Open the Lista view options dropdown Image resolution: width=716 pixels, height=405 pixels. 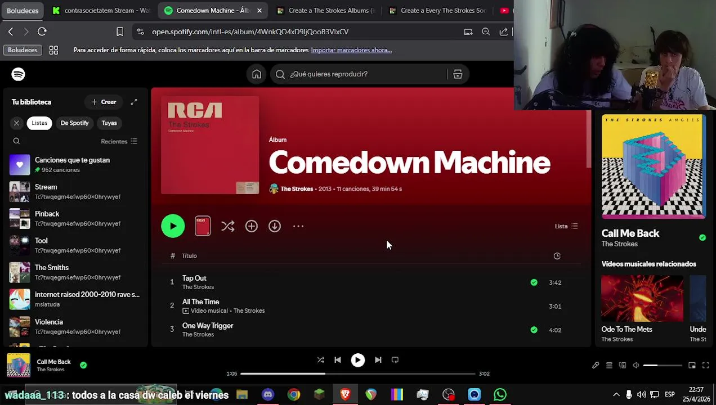[566, 226]
